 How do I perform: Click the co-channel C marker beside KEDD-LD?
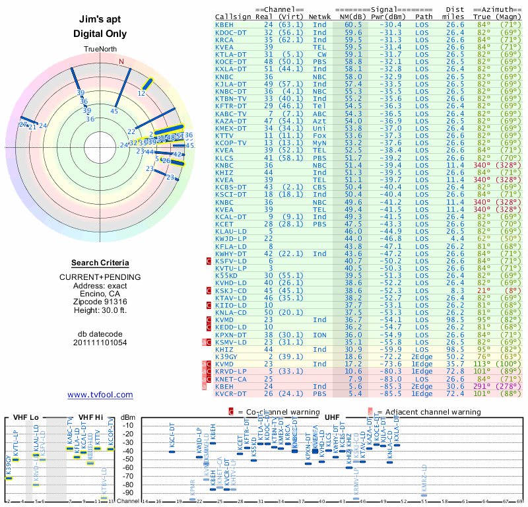click(209, 327)
